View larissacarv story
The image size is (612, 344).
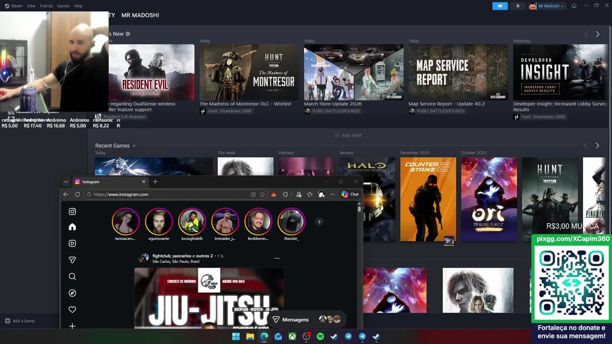coord(125,221)
